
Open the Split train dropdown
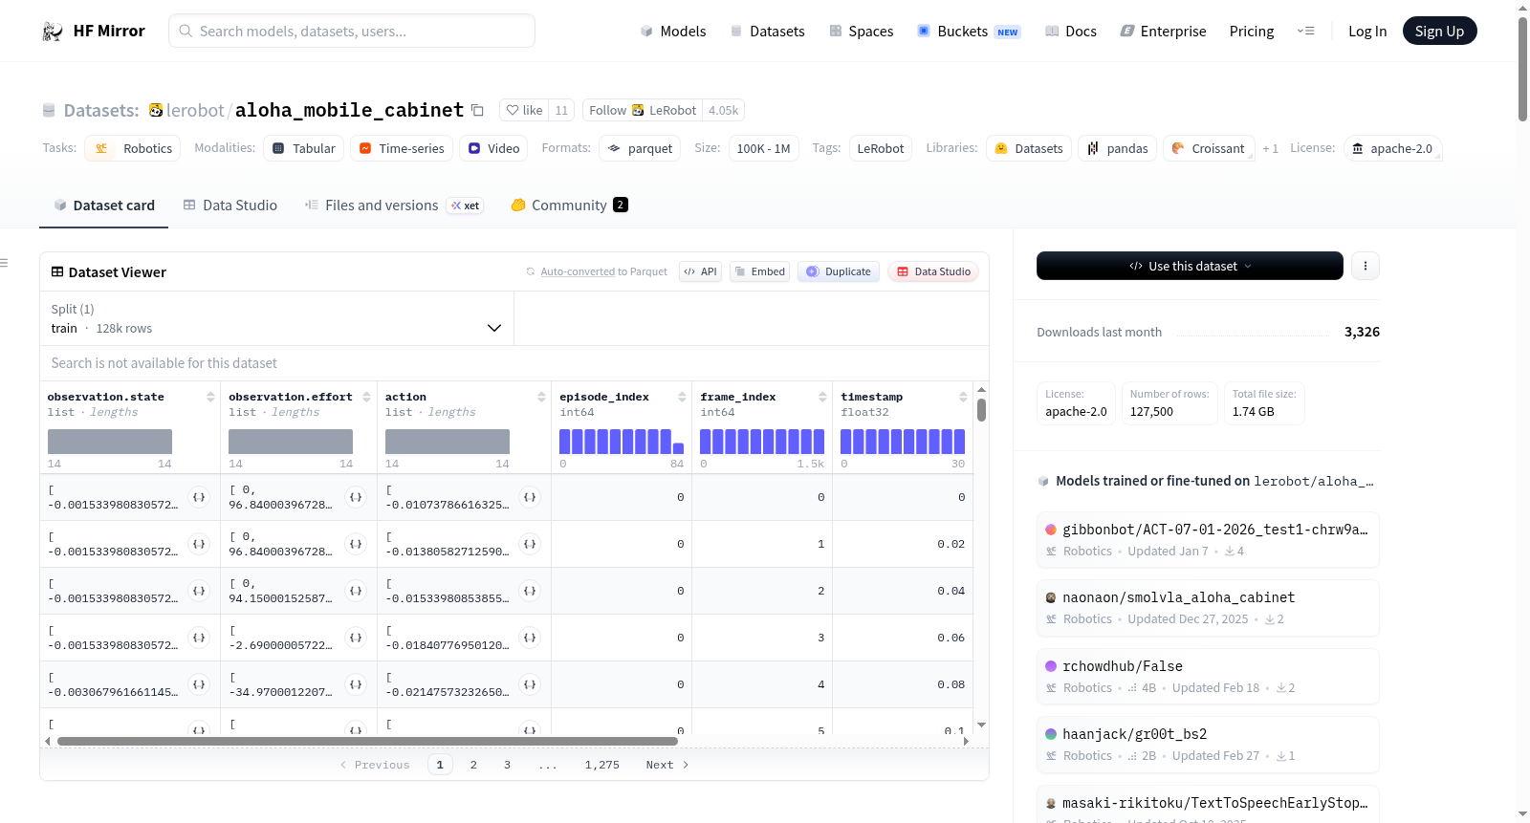pyautogui.click(x=277, y=318)
